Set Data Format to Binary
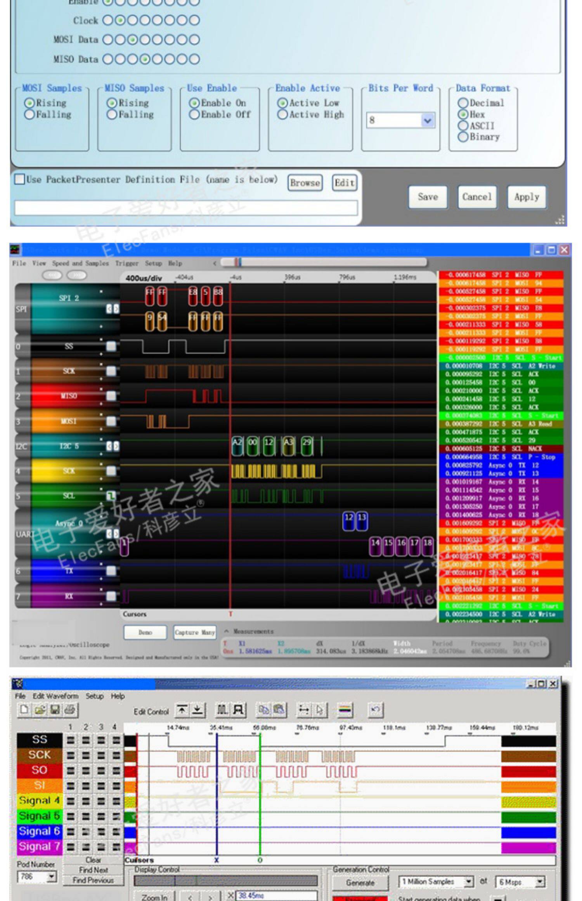 pos(479,137)
